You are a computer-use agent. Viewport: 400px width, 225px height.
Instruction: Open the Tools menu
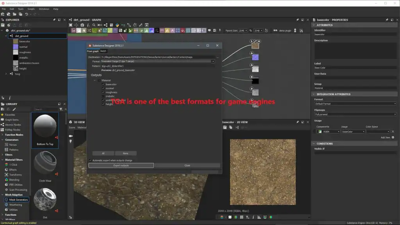click(21, 9)
